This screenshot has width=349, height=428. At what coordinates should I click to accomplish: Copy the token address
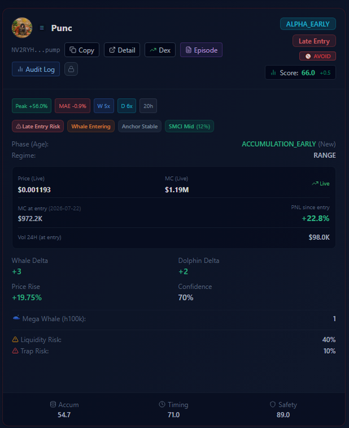82,50
